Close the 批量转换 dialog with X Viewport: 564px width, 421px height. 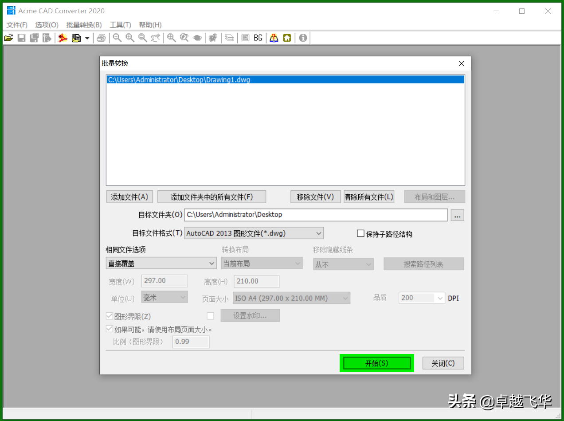pos(462,63)
